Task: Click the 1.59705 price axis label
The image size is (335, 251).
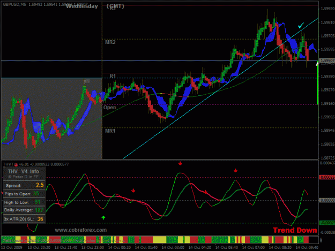Action: click(x=327, y=36)
